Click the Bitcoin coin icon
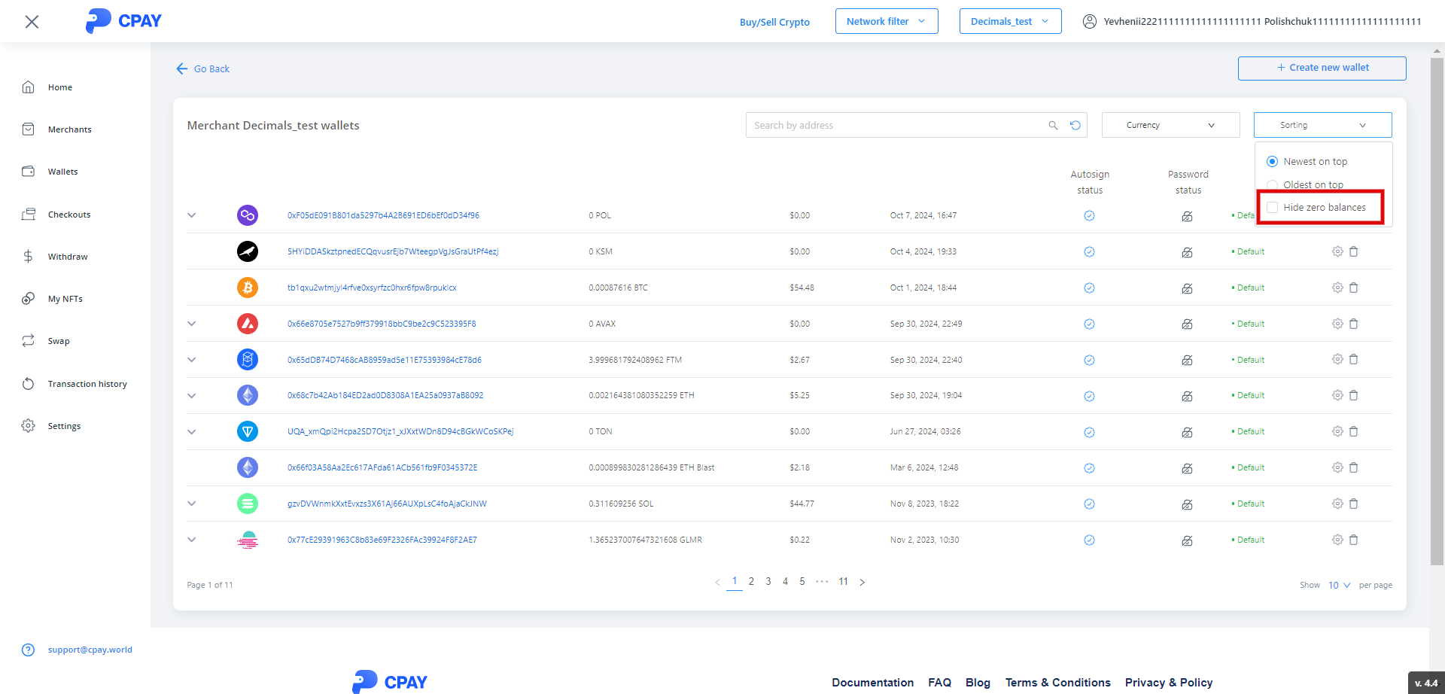 (248, 288)
